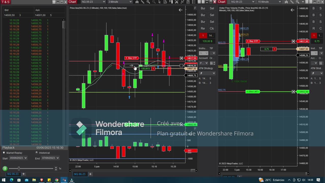Open Playback End date 07/06/2023 dropdown
Viewport: 325px width, 183px height.
pos(50,158)
